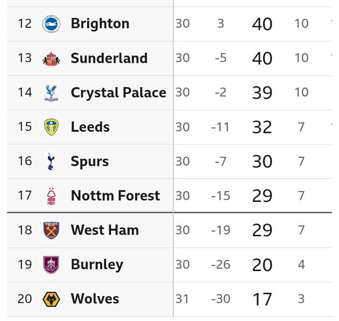
Task: Click the Spurs cockerel crest
Action: [51, 161]
